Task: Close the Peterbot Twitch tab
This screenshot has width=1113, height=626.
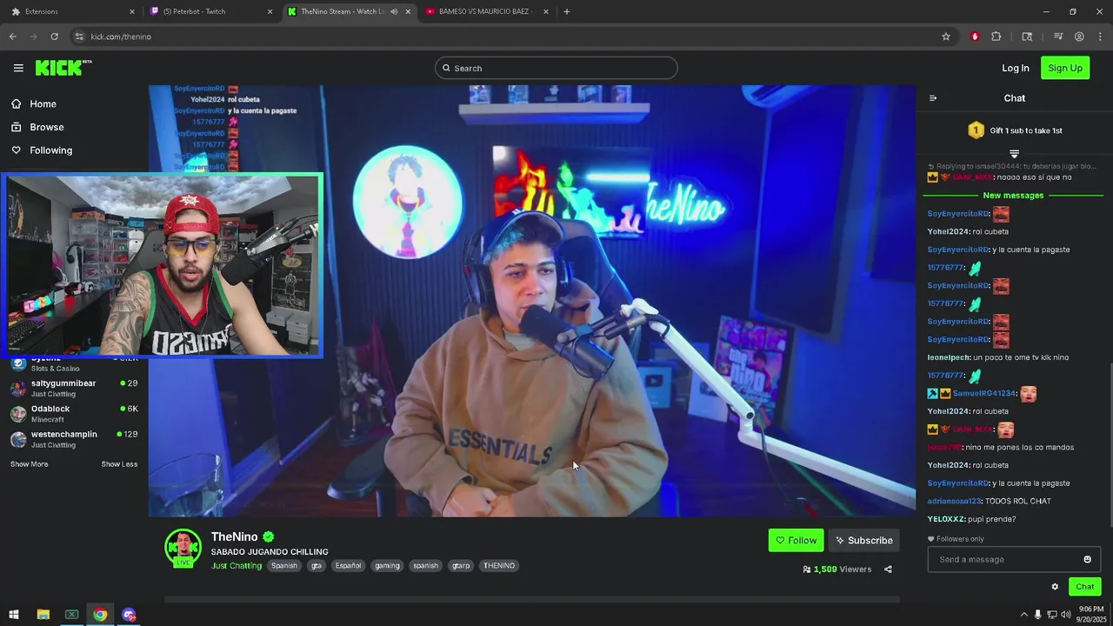Action: 270,11
